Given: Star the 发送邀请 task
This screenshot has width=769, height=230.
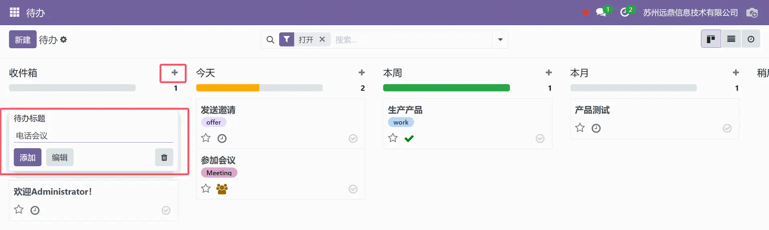Looking at the screenshot, I should 206,138.
